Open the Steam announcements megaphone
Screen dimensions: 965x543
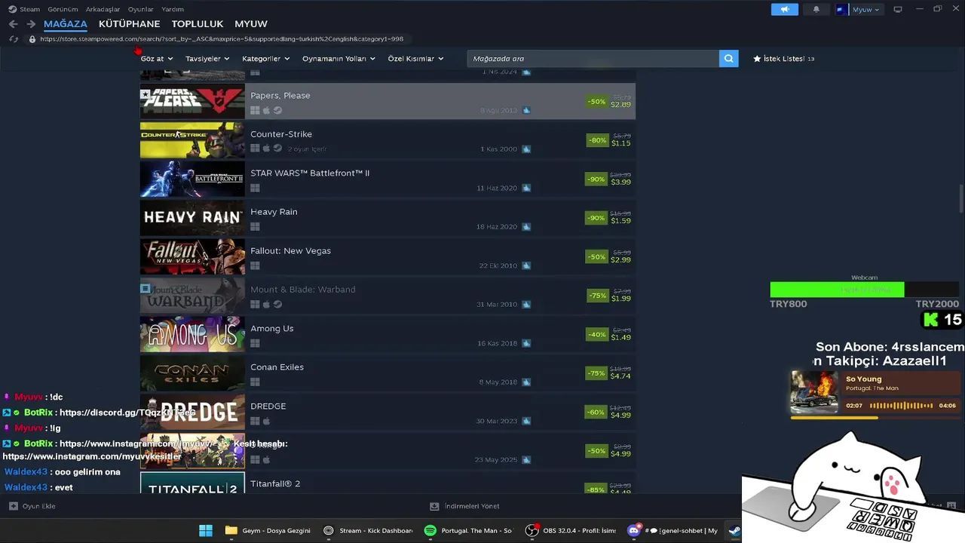[x=785, y=9]
